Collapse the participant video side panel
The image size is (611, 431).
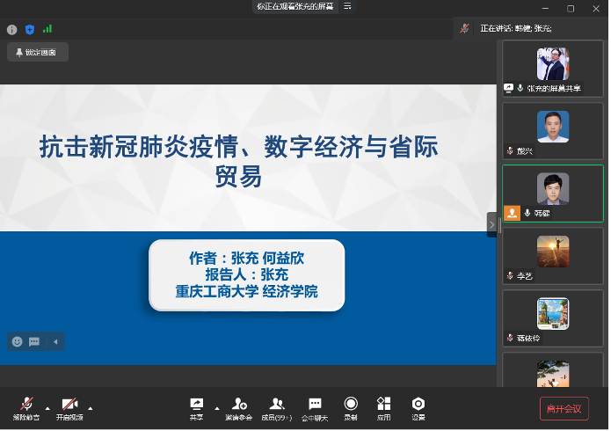[492, 224]
